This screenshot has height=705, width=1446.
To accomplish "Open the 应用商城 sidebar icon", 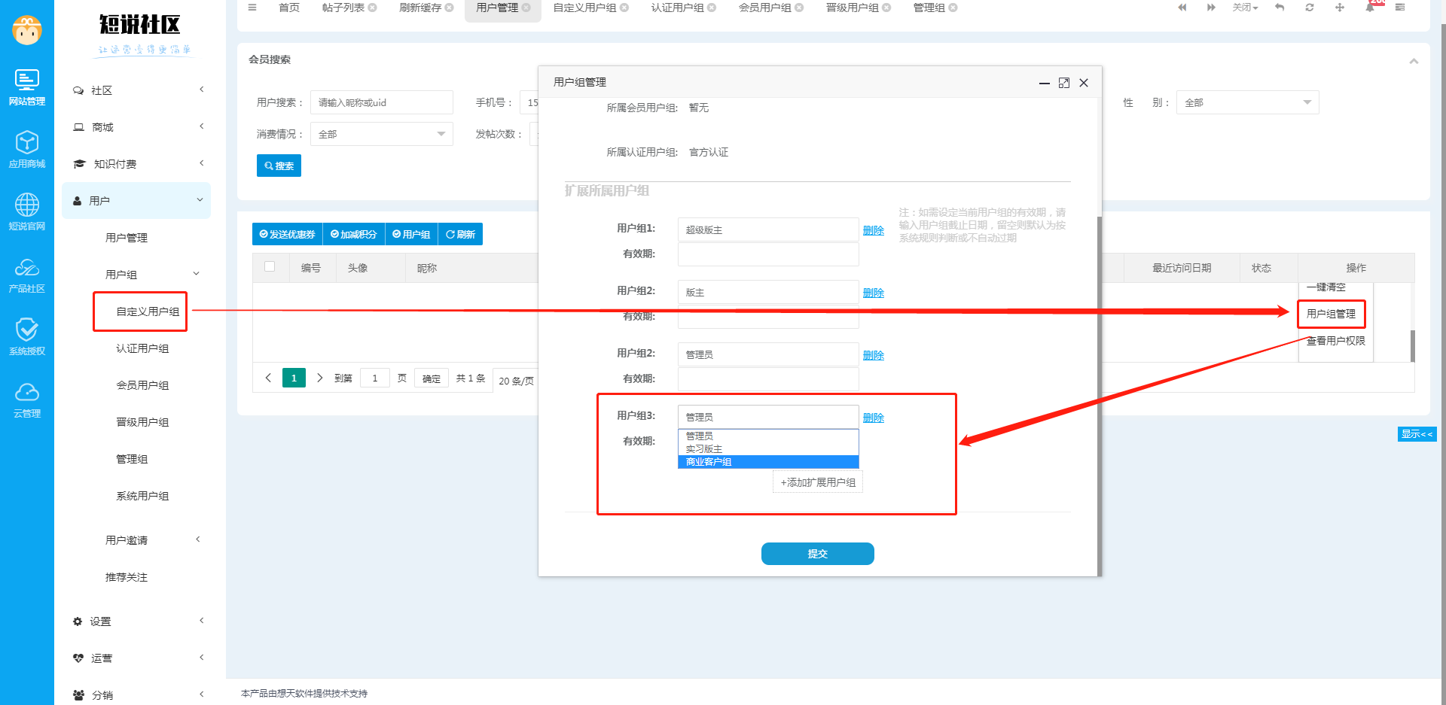I will pos(27,149).
